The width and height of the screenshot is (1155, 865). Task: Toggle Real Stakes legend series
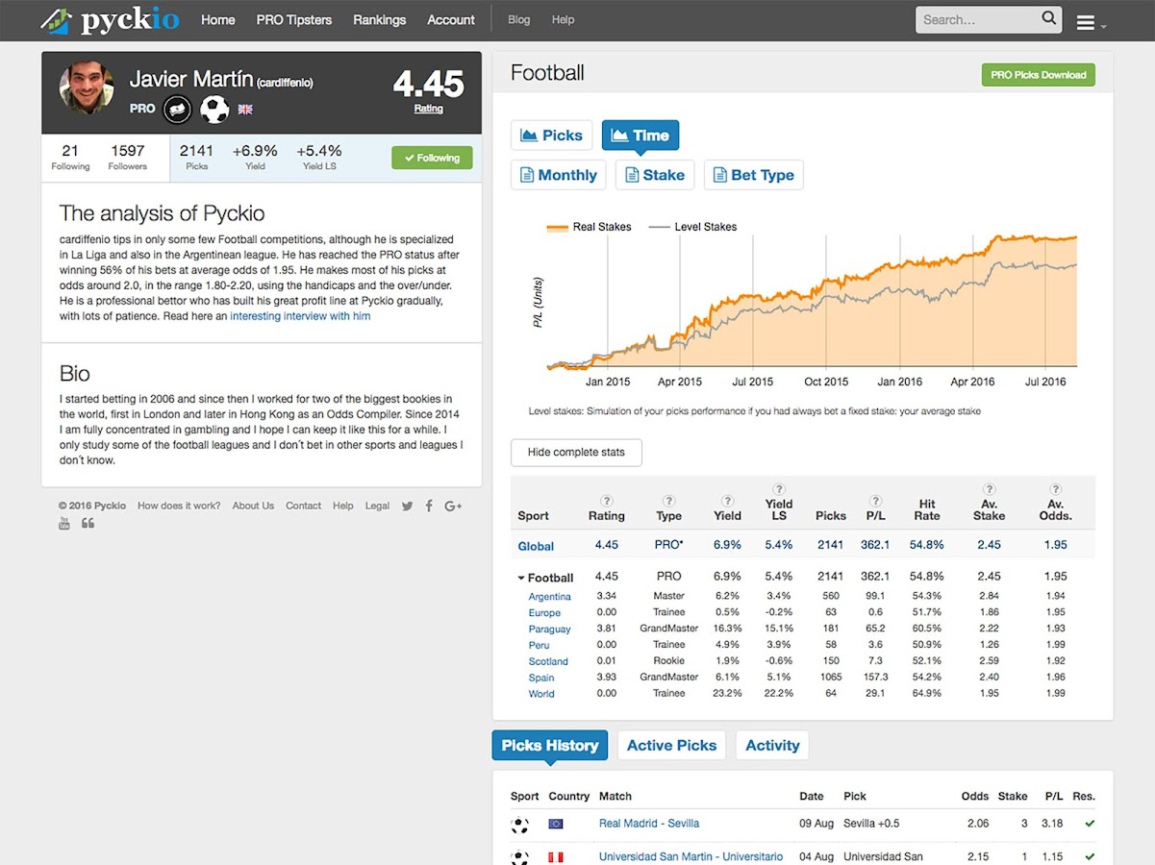pos(590,227)
